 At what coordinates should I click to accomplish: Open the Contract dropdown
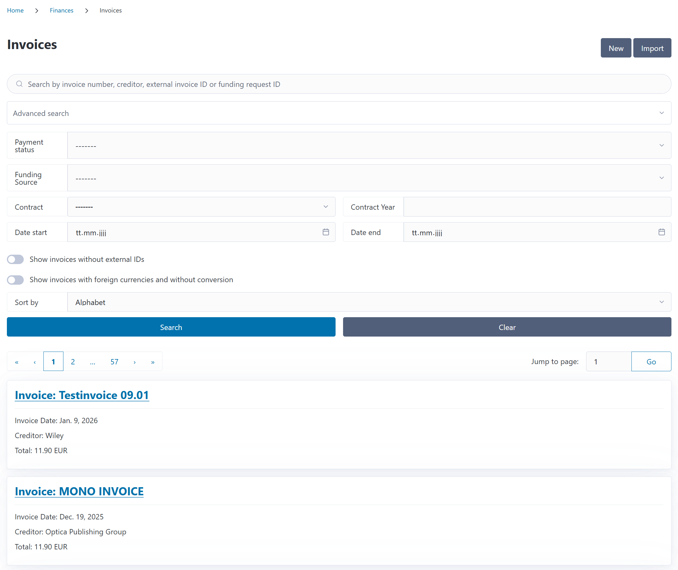pos(201,207)
